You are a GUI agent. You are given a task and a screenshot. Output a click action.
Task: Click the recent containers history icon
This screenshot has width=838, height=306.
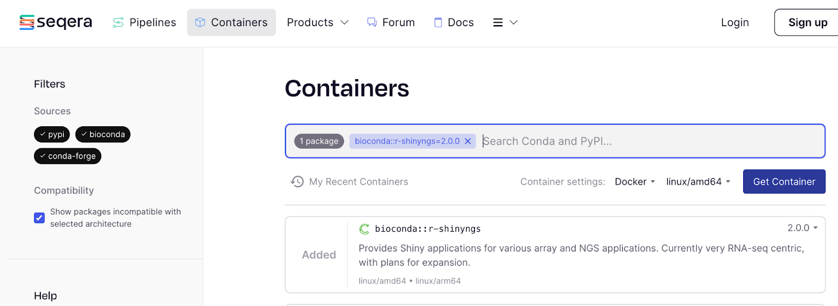pos(297,182)
